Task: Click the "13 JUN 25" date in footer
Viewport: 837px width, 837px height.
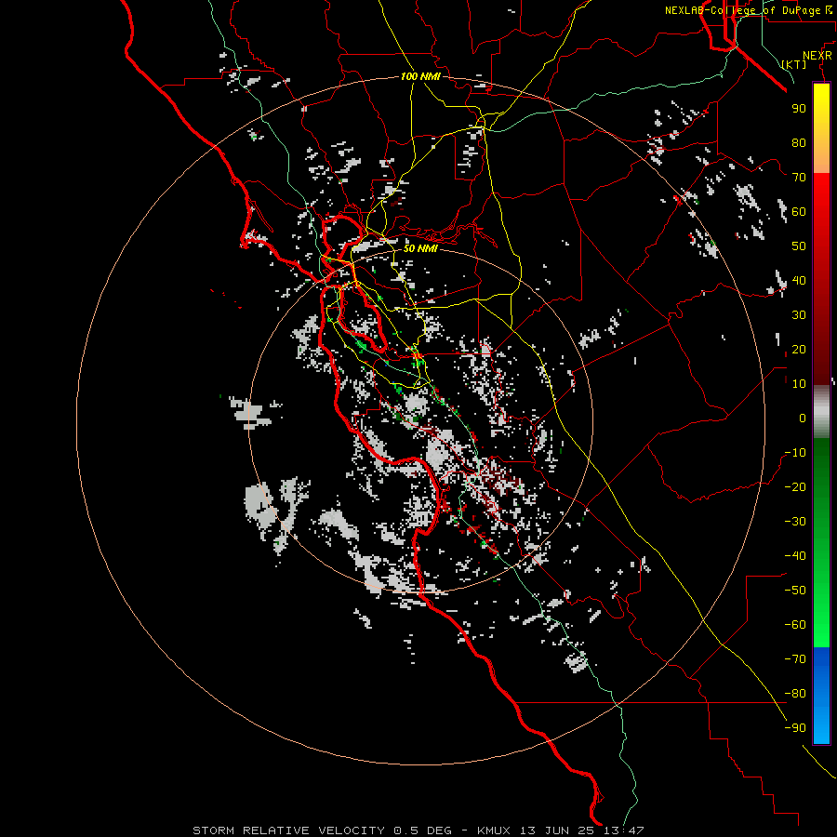Action: pos(557,830)
